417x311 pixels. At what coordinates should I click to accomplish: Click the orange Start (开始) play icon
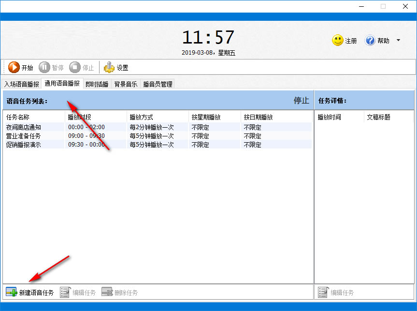point(14,67)
